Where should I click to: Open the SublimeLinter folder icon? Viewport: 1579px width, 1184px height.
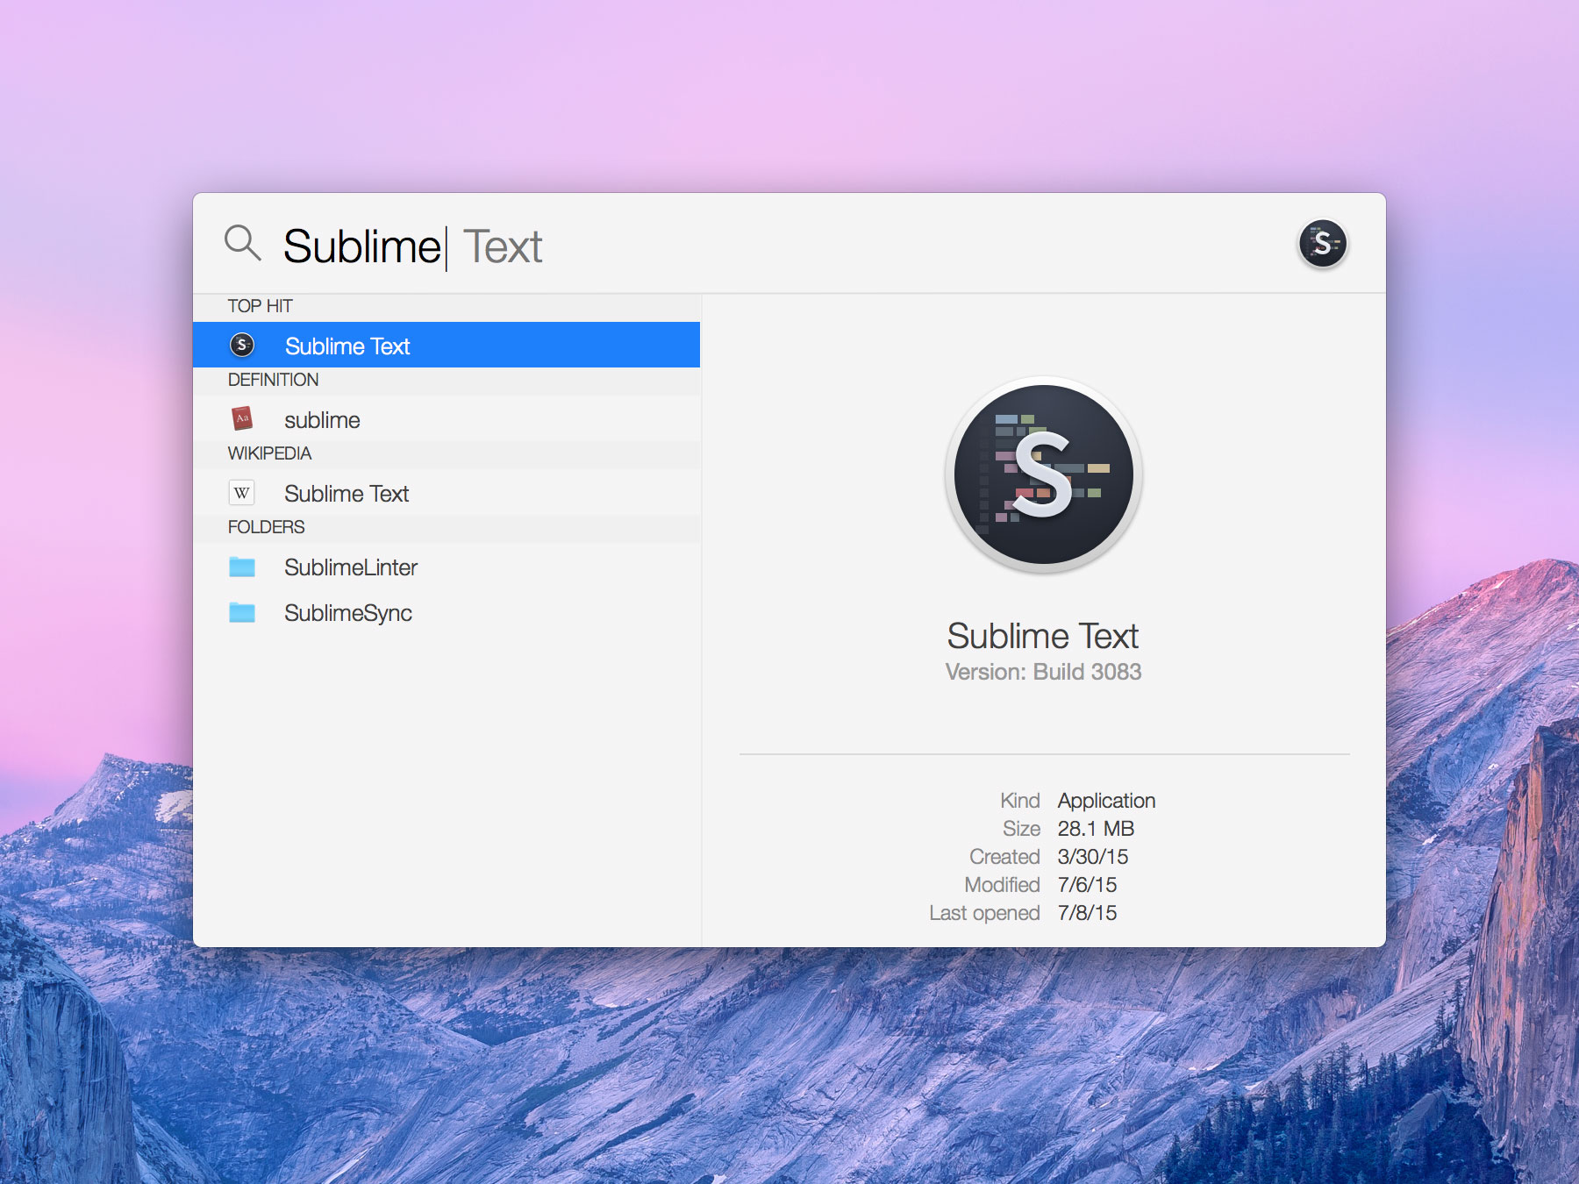coord(243,567)
